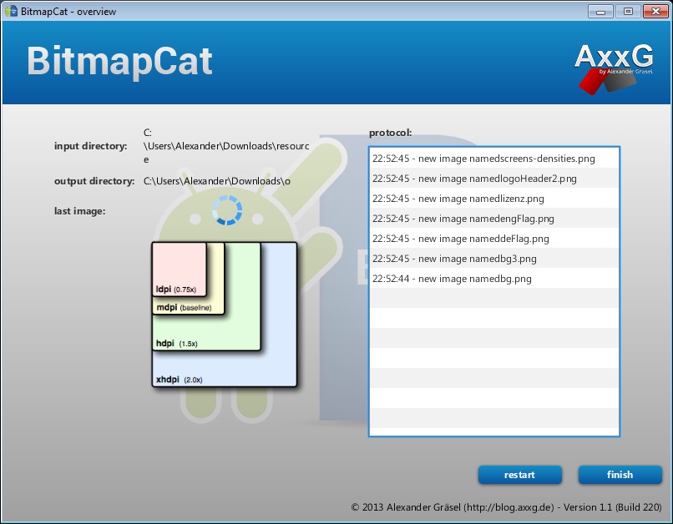Click the restart button
Viewport: 673px width, 524px height.
pos(519,475)
